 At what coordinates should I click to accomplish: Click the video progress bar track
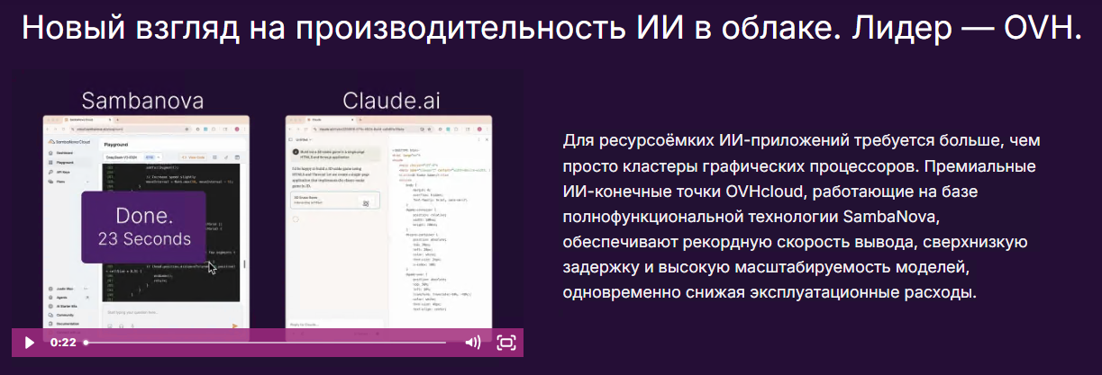coord(270,343)
